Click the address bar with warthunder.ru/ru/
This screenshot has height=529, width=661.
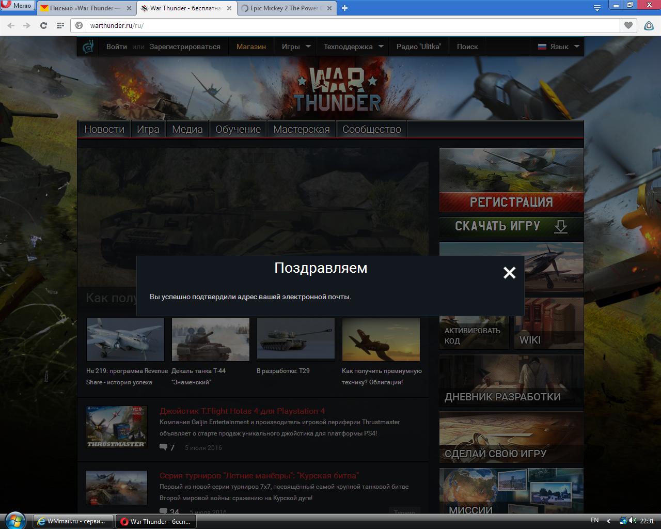click(345, 25)
